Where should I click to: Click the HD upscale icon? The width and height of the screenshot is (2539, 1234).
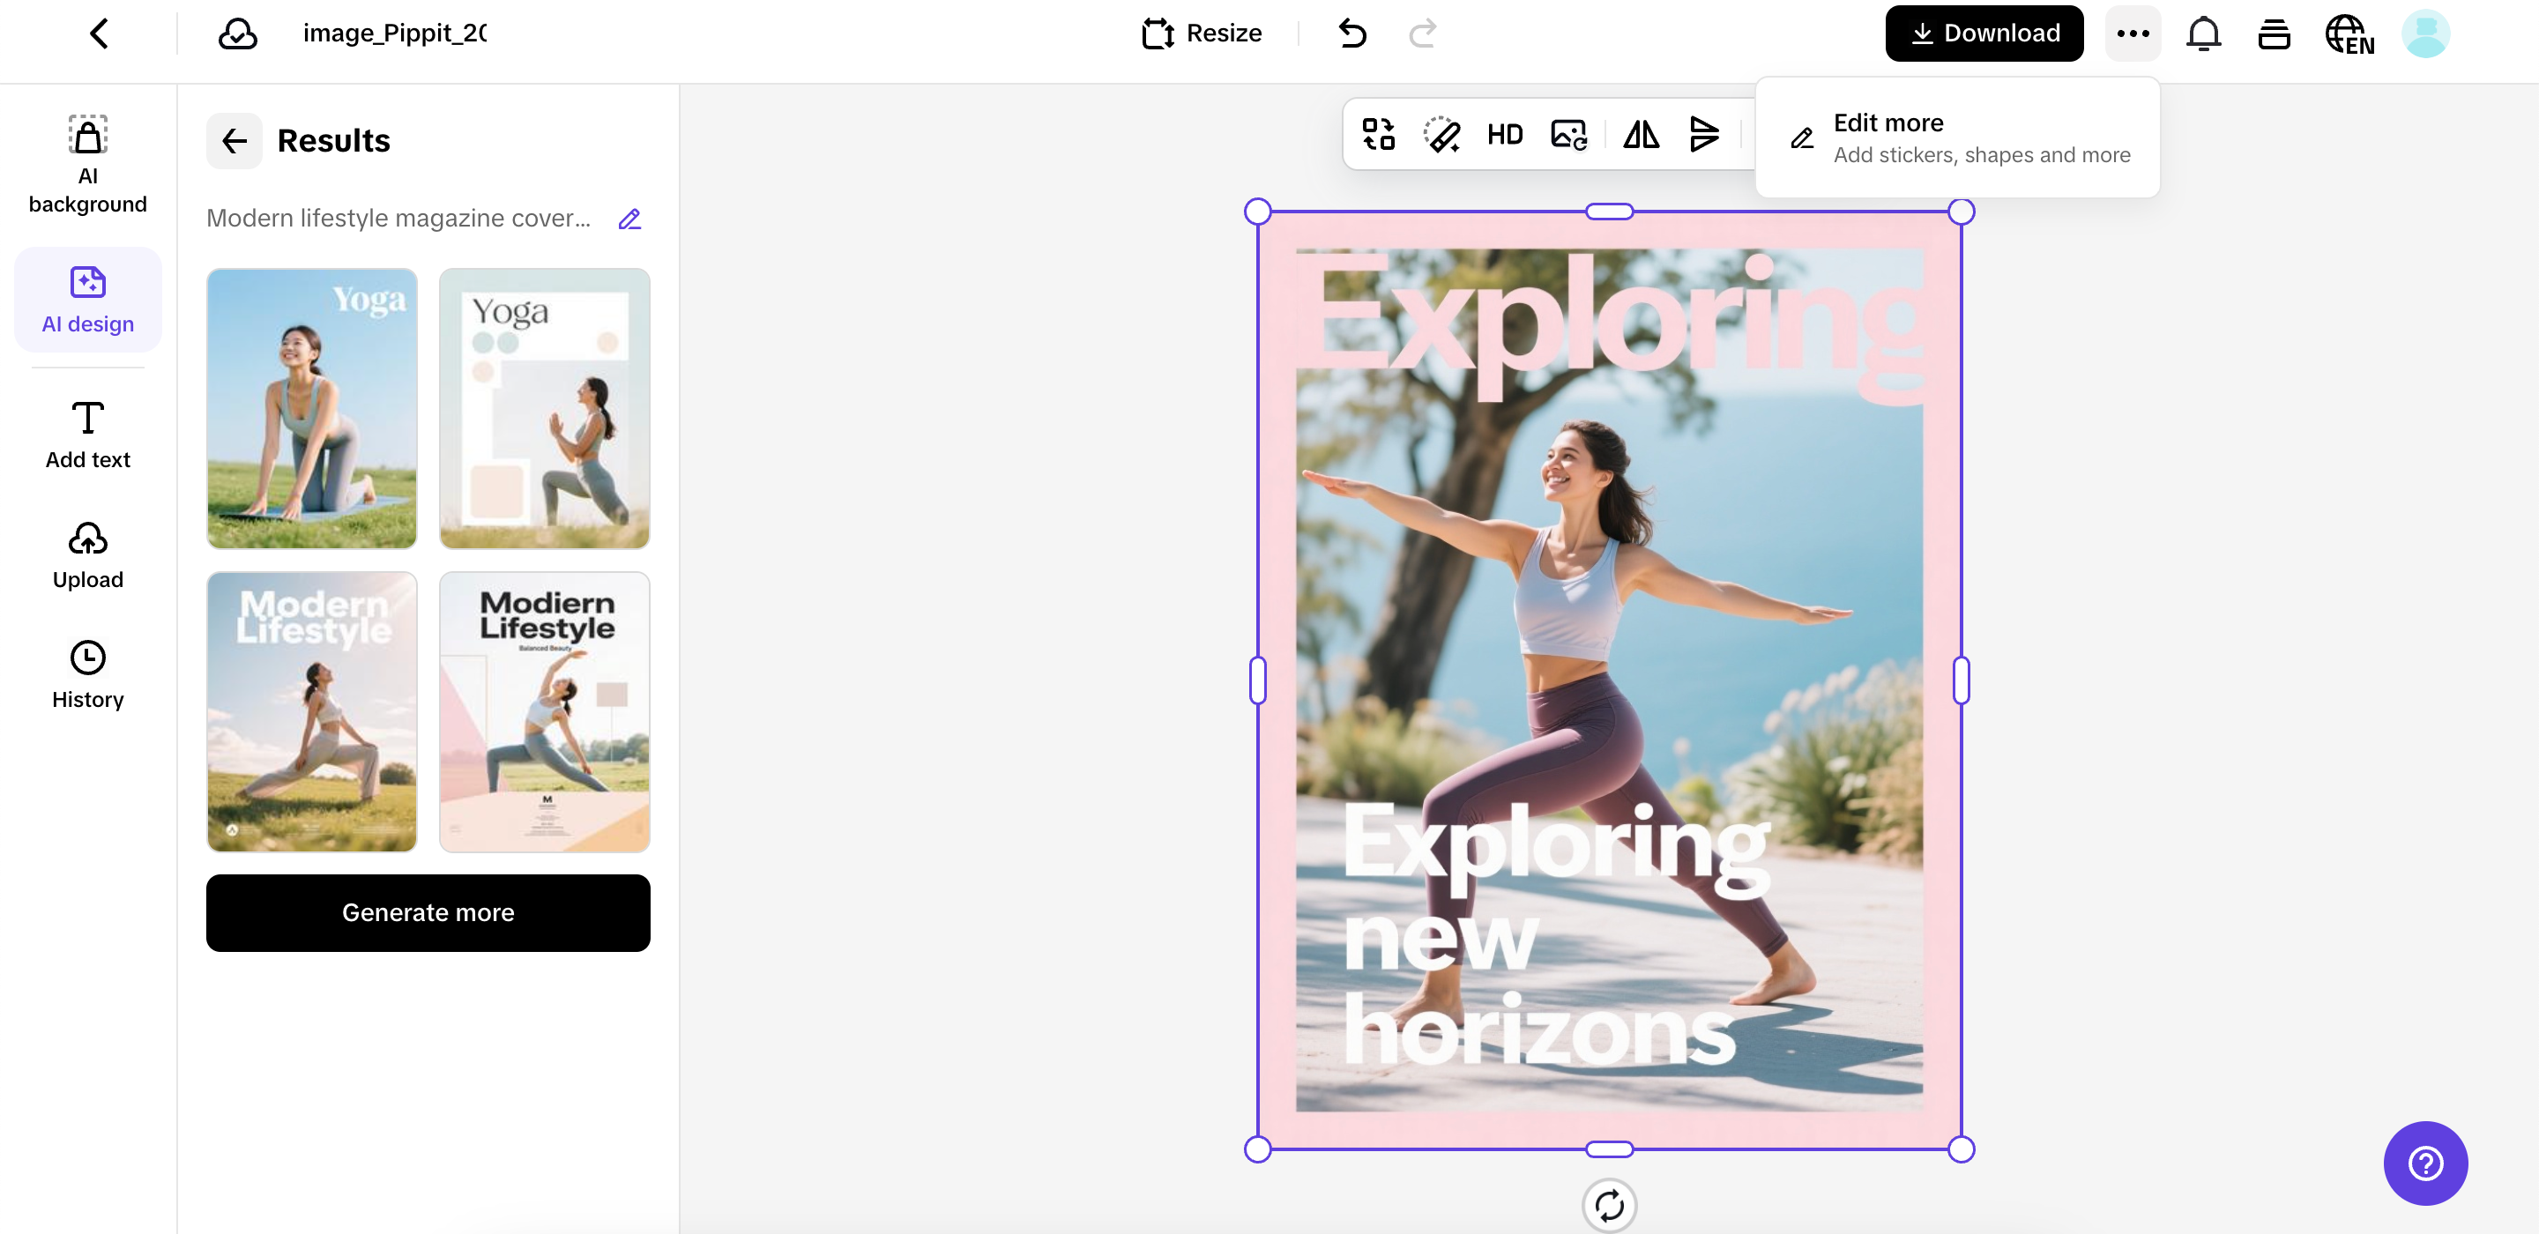point(1504,134)
